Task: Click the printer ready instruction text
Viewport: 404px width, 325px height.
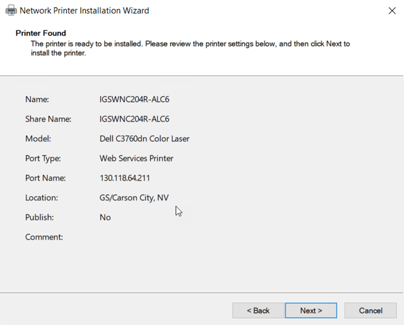Action: (189, 44)
